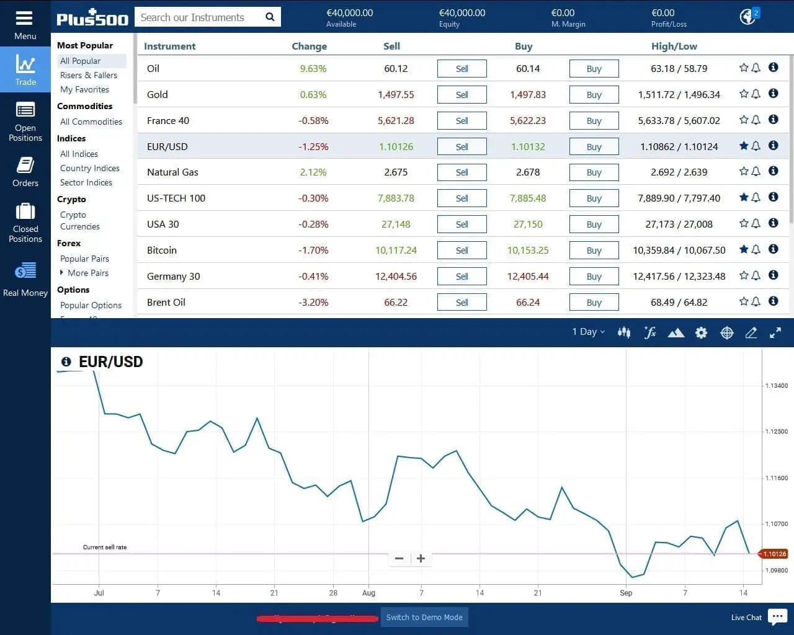Open chart settings gear on chart toolbar
The width and height of the screenshot is (794, 635).
(701, 332)
